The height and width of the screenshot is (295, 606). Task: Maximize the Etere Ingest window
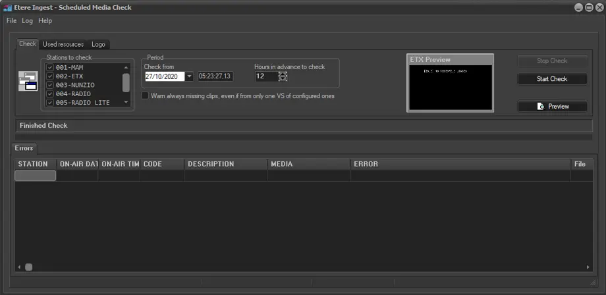pyautogui.click(x=588, y=7)
